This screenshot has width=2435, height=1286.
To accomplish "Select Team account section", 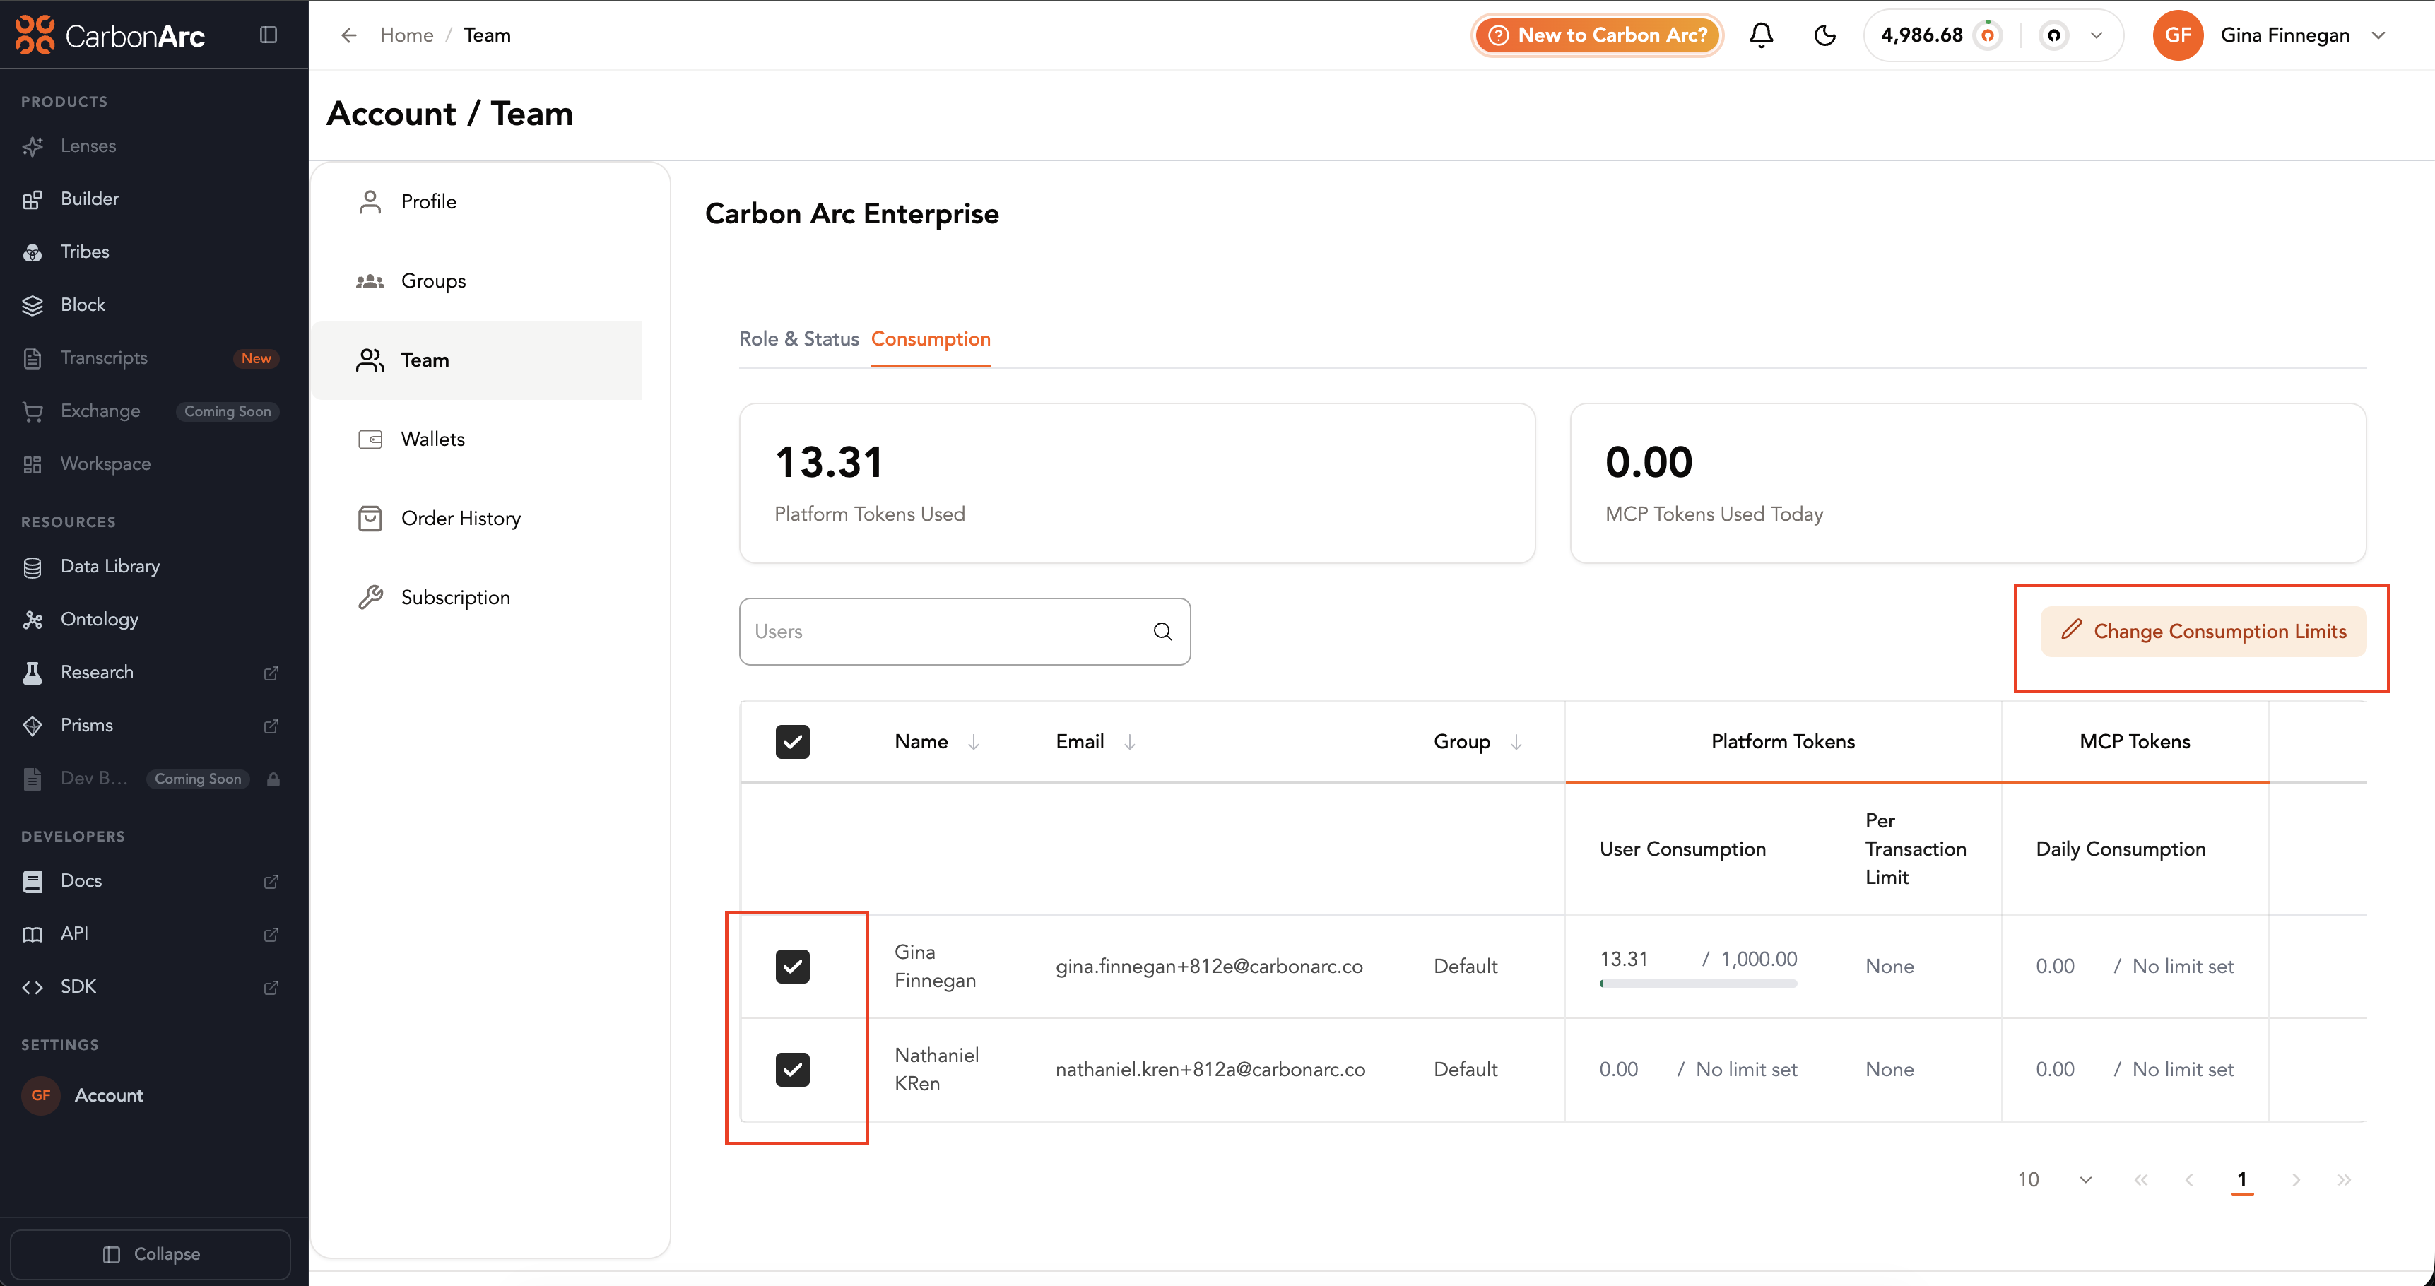I will (x=476, y=360).
